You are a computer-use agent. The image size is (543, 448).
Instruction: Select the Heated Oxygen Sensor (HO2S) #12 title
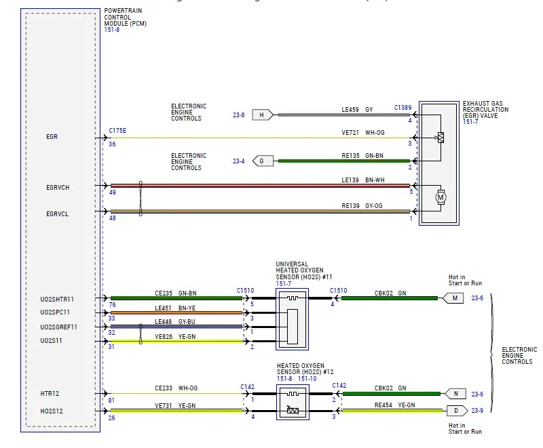pyautogui.click(x=305, y=369)
